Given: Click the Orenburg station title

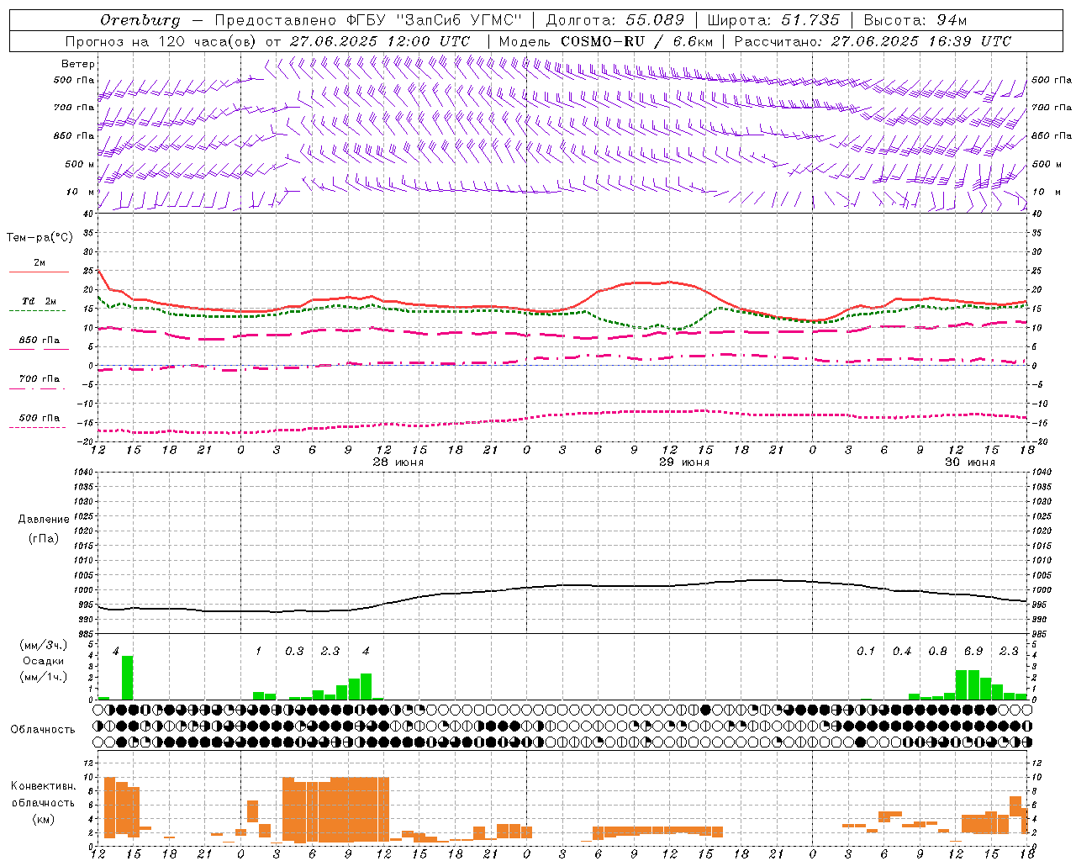Looking at the screenshot, I should coord(140,20).
